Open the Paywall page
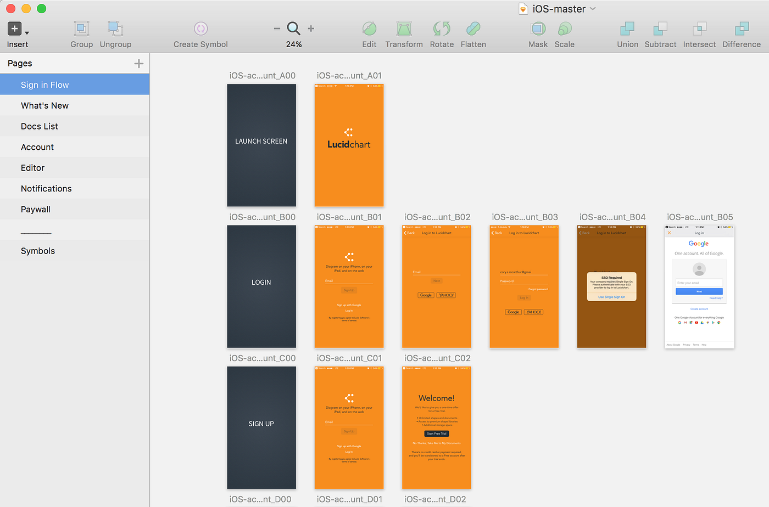The width and height of the screenshot is (769, 507). [x=36, y=209]
